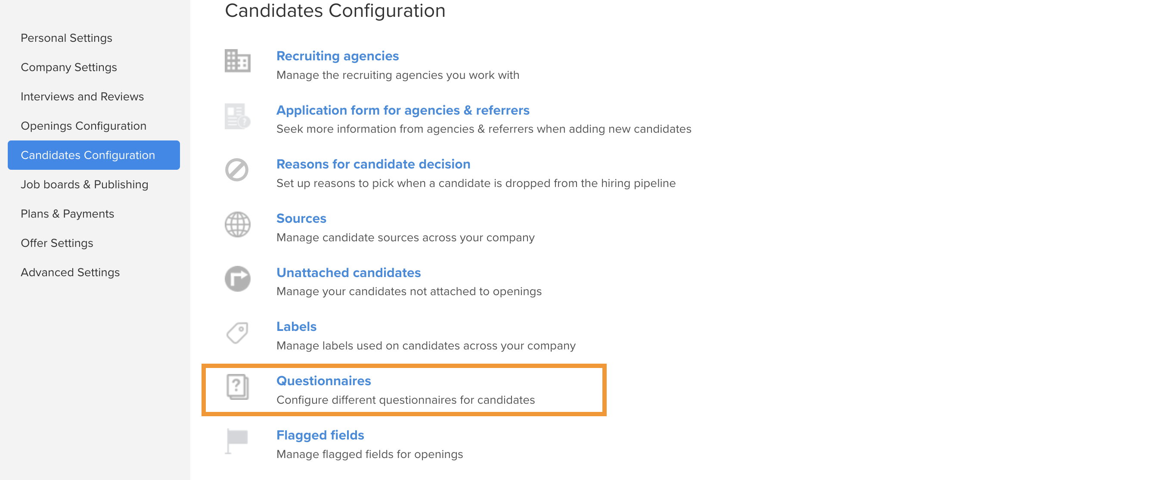Click the Application form document icon
The height and width of the screenshot is (480, 1166).
click(237, 116)
